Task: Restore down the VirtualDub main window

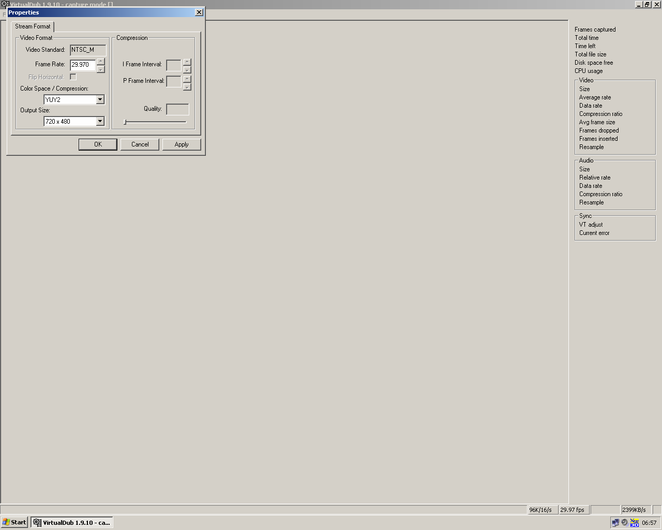Action: point(647,5)
